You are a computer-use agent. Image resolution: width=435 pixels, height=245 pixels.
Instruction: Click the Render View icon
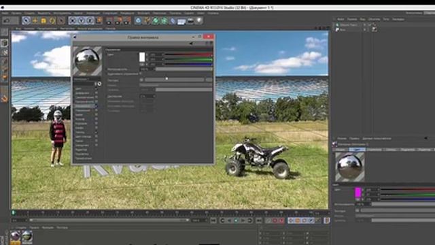point(109,20)
